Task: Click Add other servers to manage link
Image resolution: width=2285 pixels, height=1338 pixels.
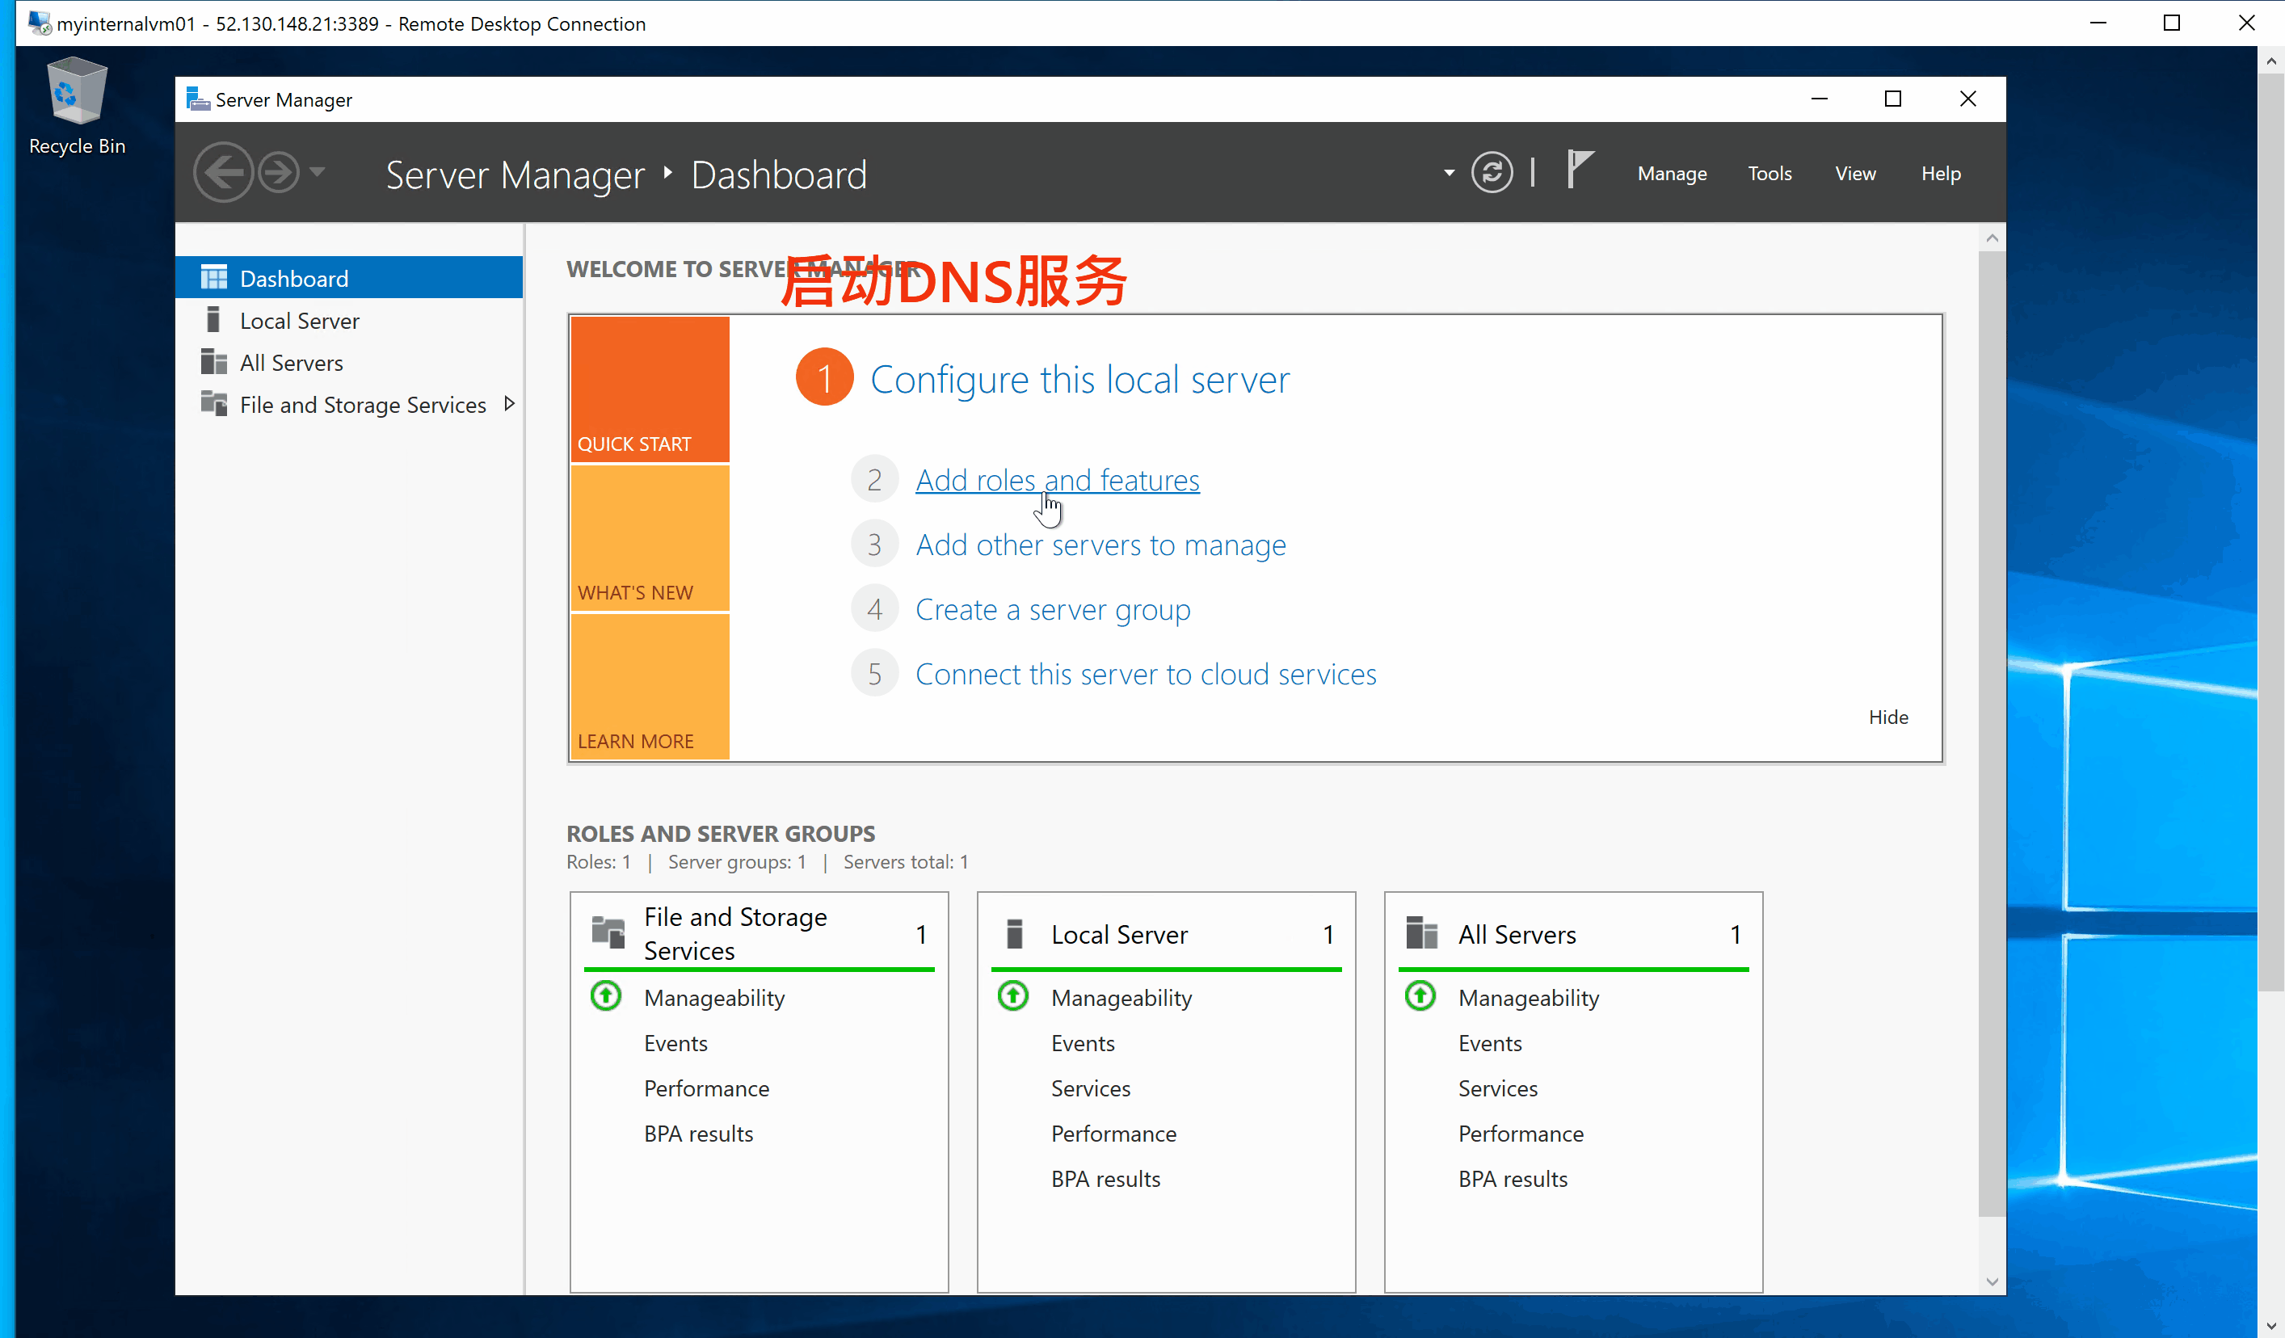Action: [x=1100, y=545]
